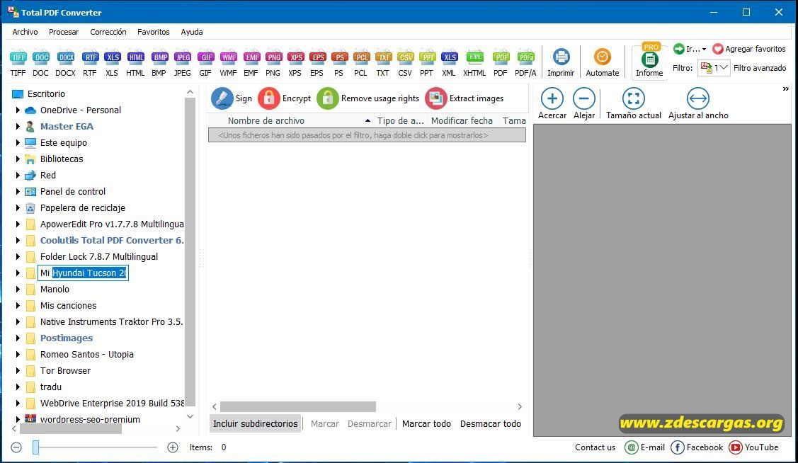The width and height of the screenshot is (798, 463).
Task: Open the Imprimir print tool
Action: click(561, 63)
